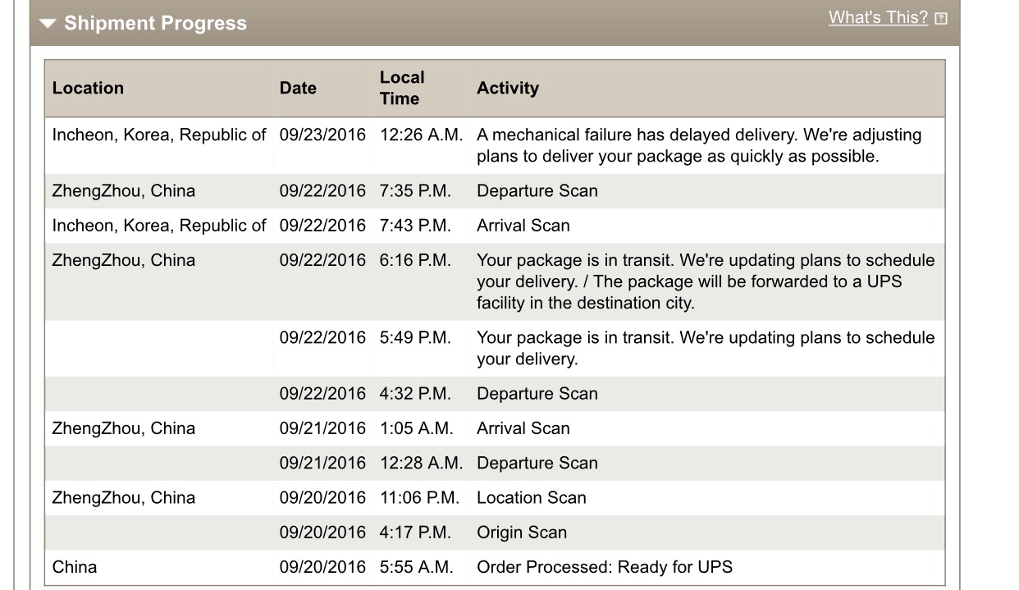Click Order Processed: Ready for UPS entry
The height and width of the screenshot is (590, 1019).
[605, 566]
